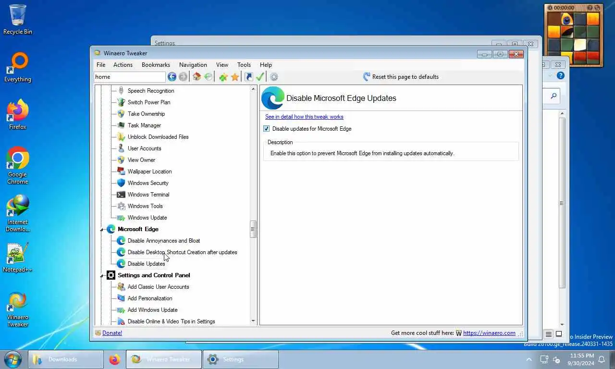This screenshot has width=615, height=369.
Task: Select Add Classic User Accounts
Action: click(x=158, y=287)
